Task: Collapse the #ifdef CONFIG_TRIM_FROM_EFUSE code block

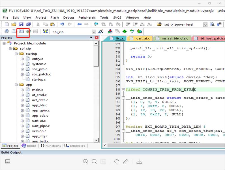Action: tap(123, 90)
